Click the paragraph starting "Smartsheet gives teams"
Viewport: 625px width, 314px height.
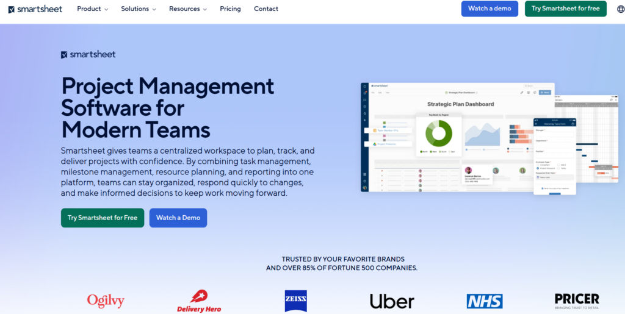188,173
